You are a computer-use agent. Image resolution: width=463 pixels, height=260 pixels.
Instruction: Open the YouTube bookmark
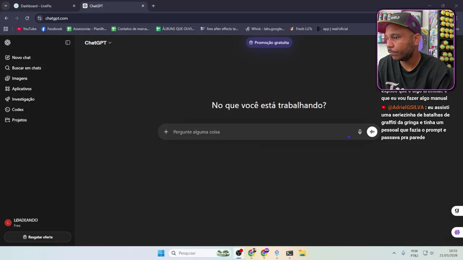pos(26,29)
